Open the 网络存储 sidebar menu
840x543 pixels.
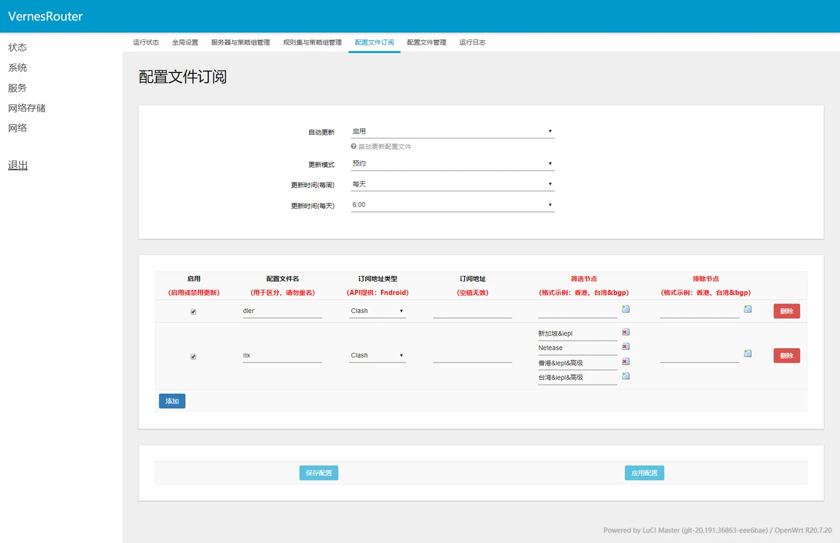[x=27, y=108]
